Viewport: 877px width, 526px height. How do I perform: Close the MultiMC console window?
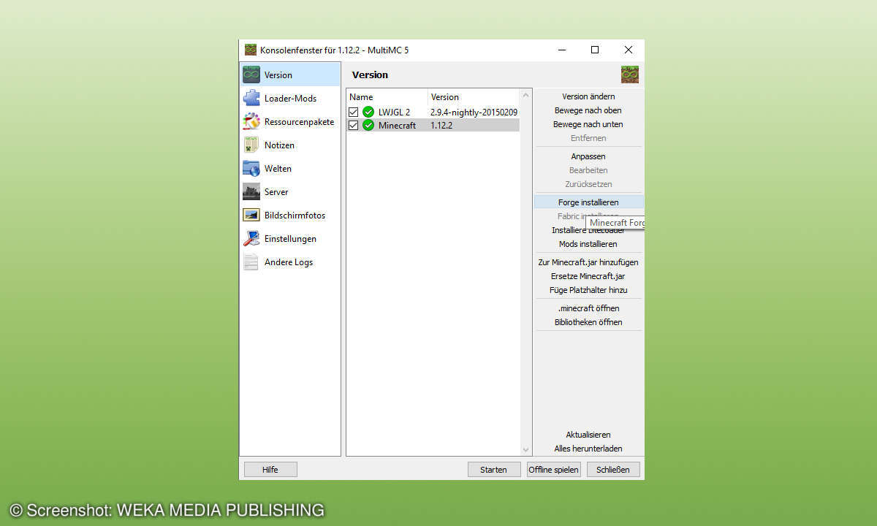point(629,50)
